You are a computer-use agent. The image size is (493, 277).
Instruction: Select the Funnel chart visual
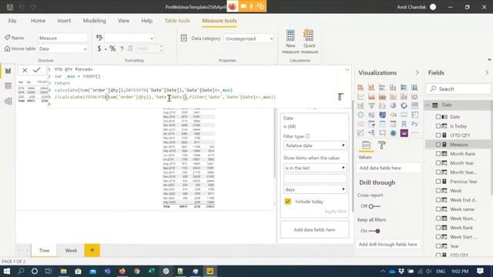[x=371, y=105]
